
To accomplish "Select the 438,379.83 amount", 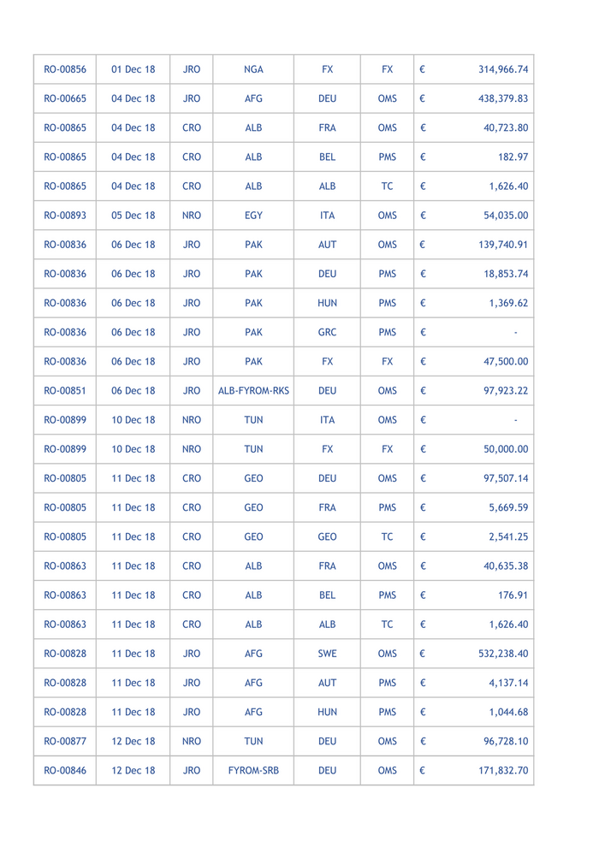I will coord(503,98).
